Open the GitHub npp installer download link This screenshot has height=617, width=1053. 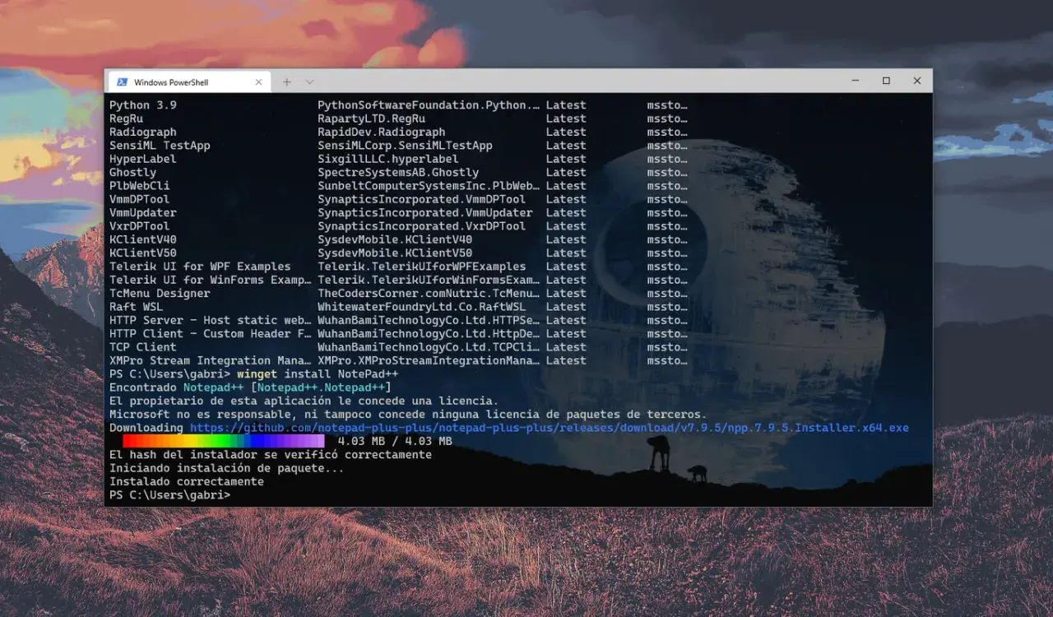(x=550, y=428)
